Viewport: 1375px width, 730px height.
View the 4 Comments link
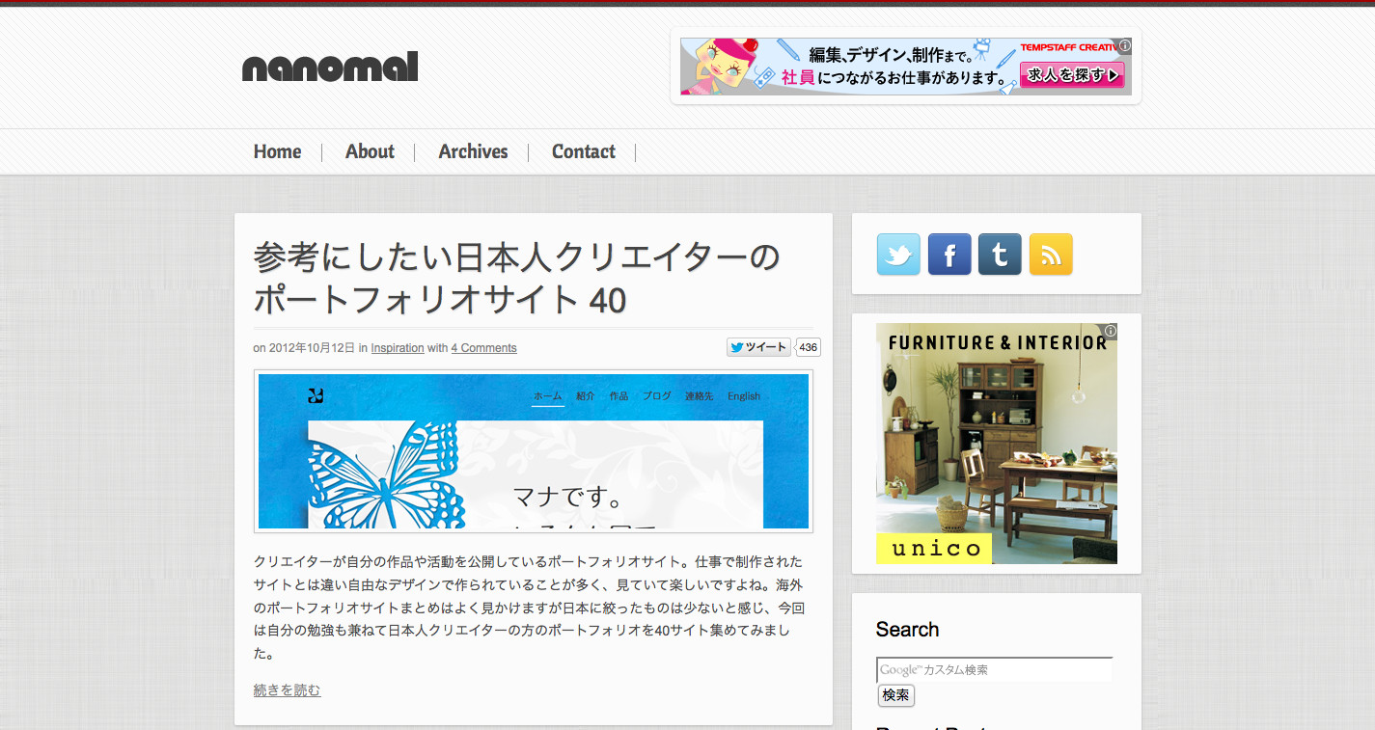(483, 348)
